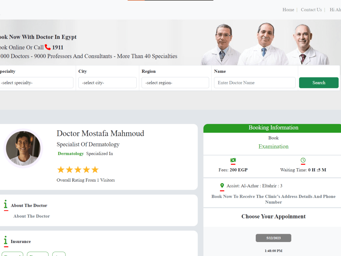Open the select specialty dropdown
Viewport: 341px width, 256px height.
click(36, 83)
